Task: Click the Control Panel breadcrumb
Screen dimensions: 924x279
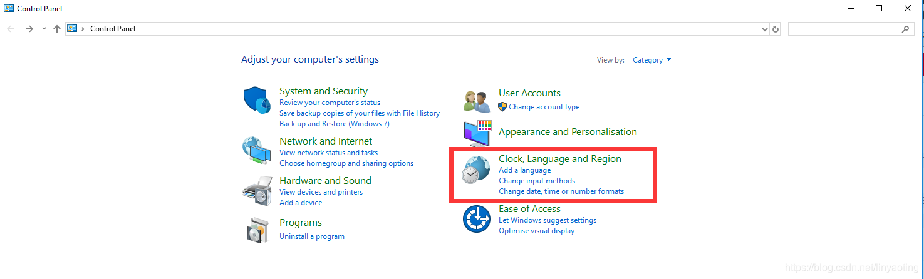Action: (x=113, y=29)
